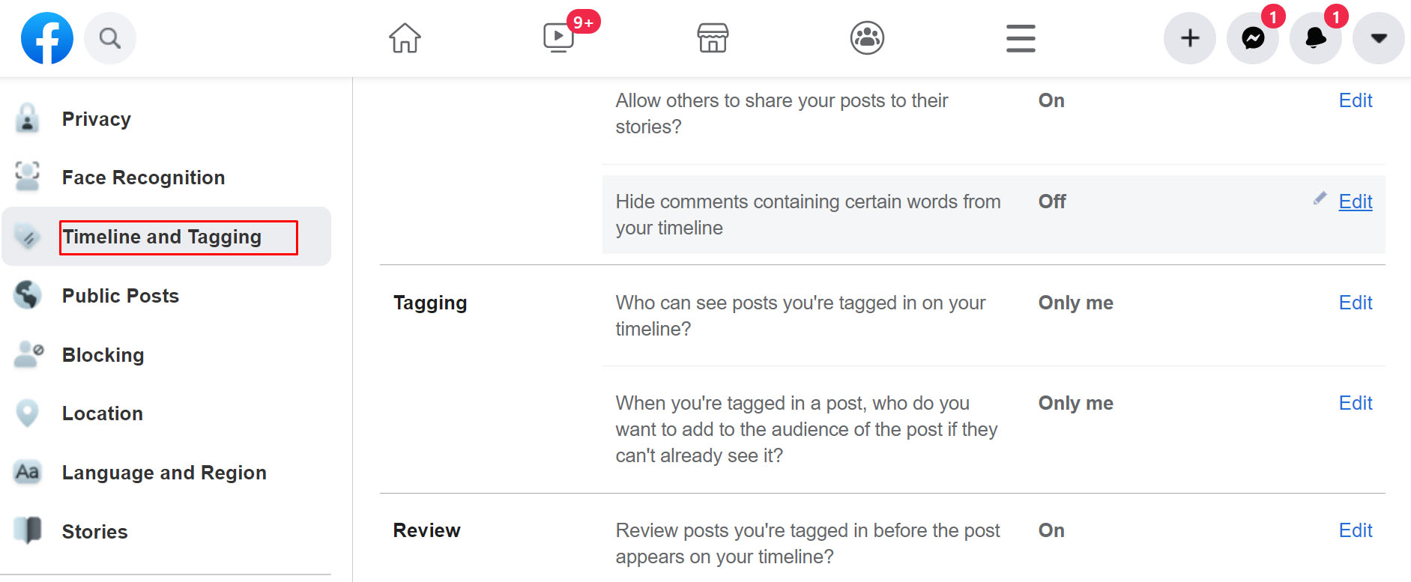Open Face Recognition settings

143,178
